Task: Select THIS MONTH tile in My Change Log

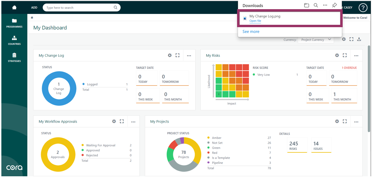Action: pos(175,95)
